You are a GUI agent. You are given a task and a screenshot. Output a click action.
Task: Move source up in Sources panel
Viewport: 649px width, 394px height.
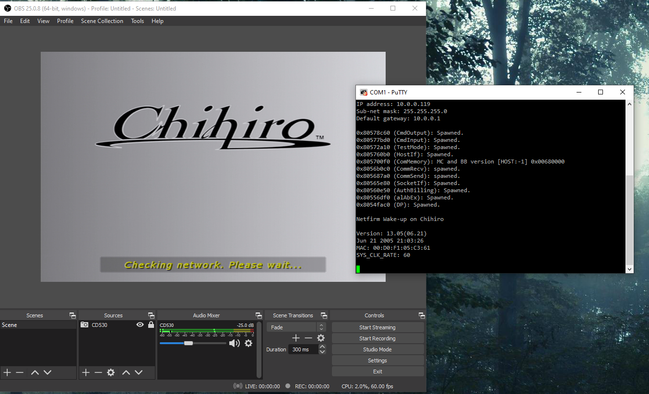(x=126, y=372)
